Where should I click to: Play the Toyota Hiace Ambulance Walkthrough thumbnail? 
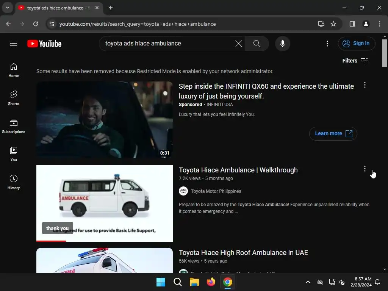click(105, 203)
